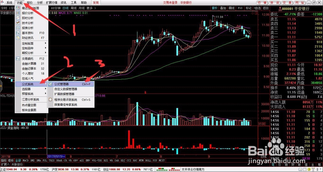Open the 工具 menu
This screenshot has height=172, width=323.
74,3
